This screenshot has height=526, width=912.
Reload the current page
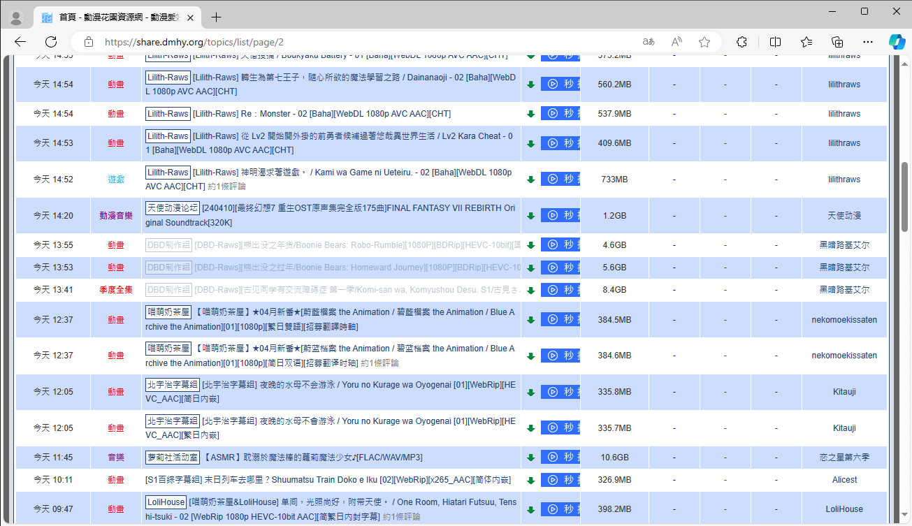click(51, 42)
